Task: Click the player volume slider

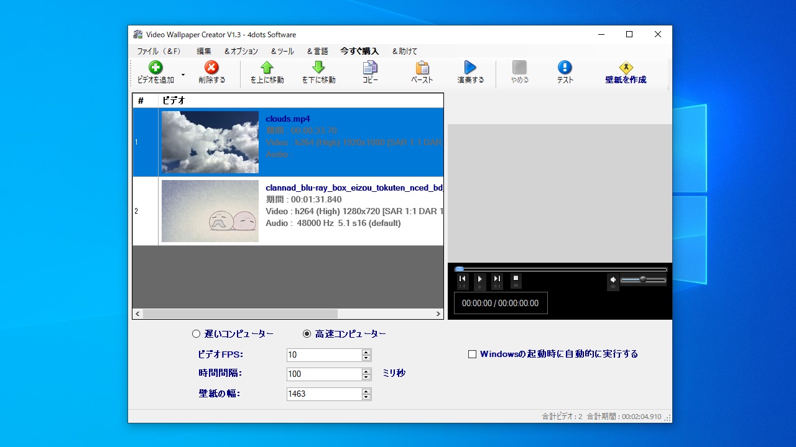Action: click(644, 280)
